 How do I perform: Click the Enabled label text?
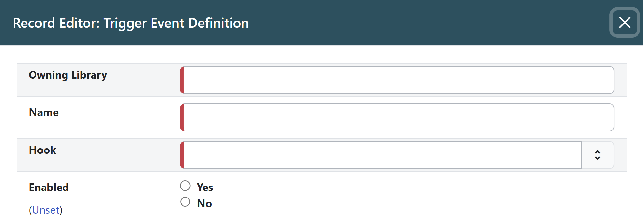(49, 187)
